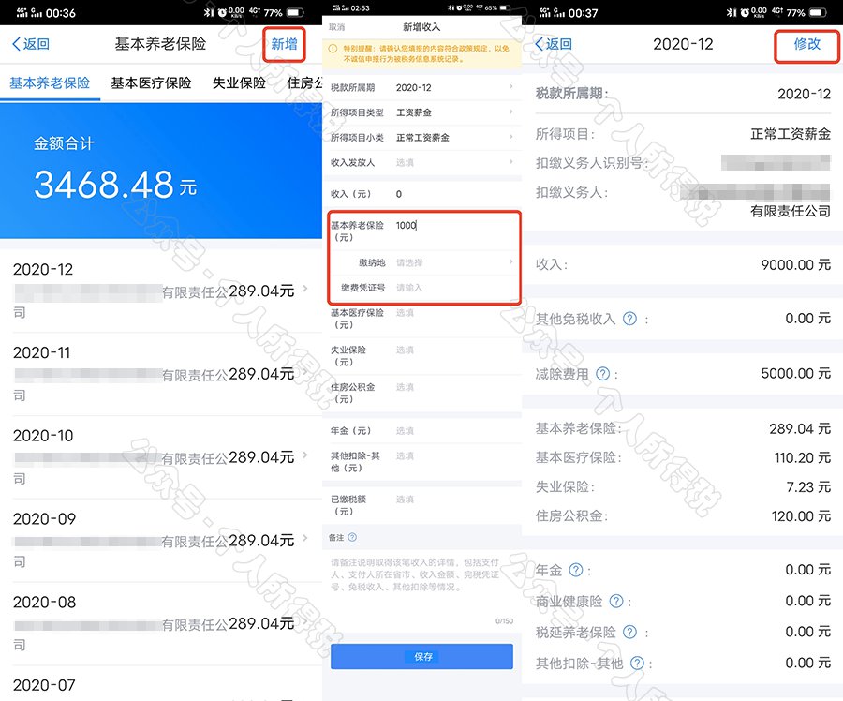Image resolution: width=843 pixels, height=701 pixels.
Task: Click help icon beside 商业健康险
Action: coord(616,601)
